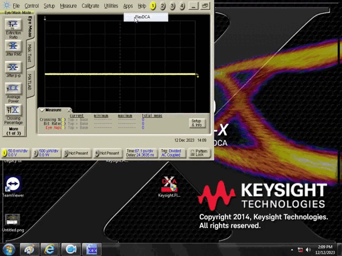Open the Help menu
This screenshot has width=342, height=256.
click(142, 6)
